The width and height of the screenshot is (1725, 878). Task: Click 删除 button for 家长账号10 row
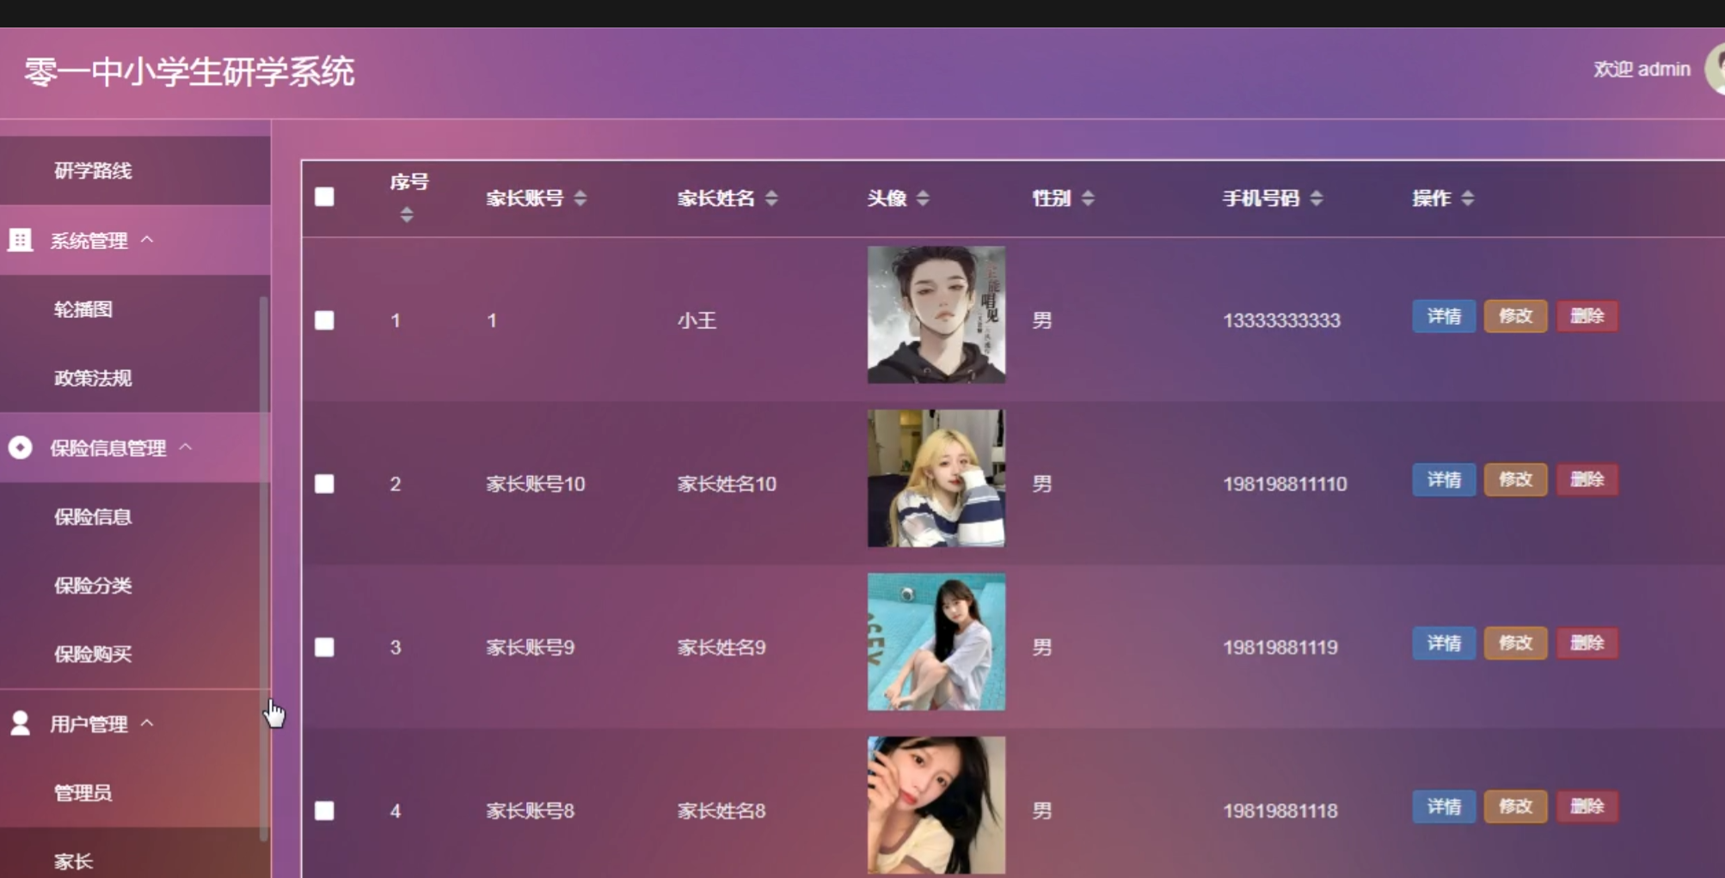point(1587,479)
